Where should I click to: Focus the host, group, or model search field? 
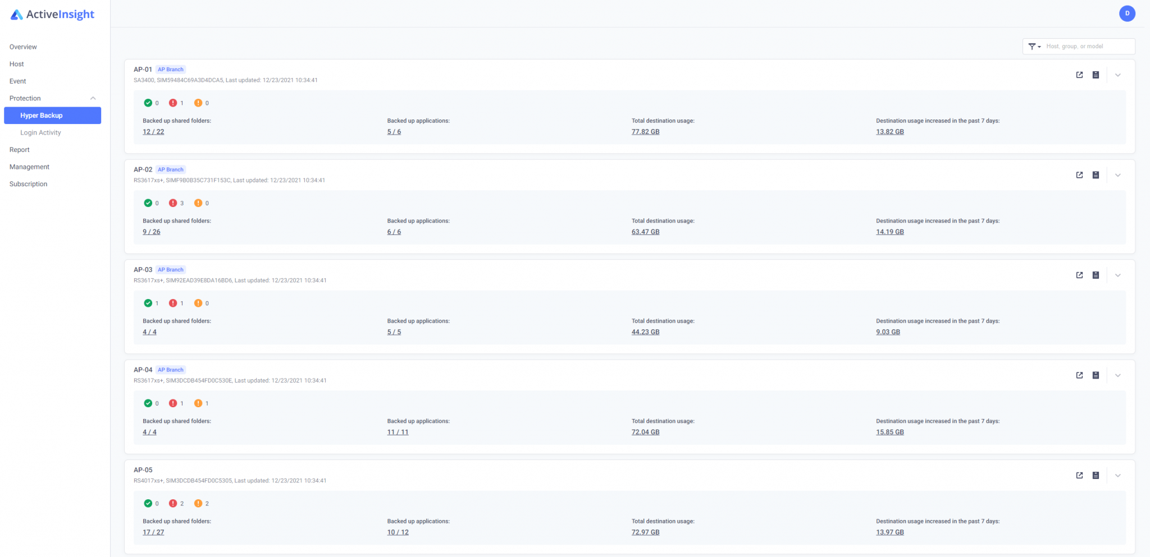[x=1087, y=47]
